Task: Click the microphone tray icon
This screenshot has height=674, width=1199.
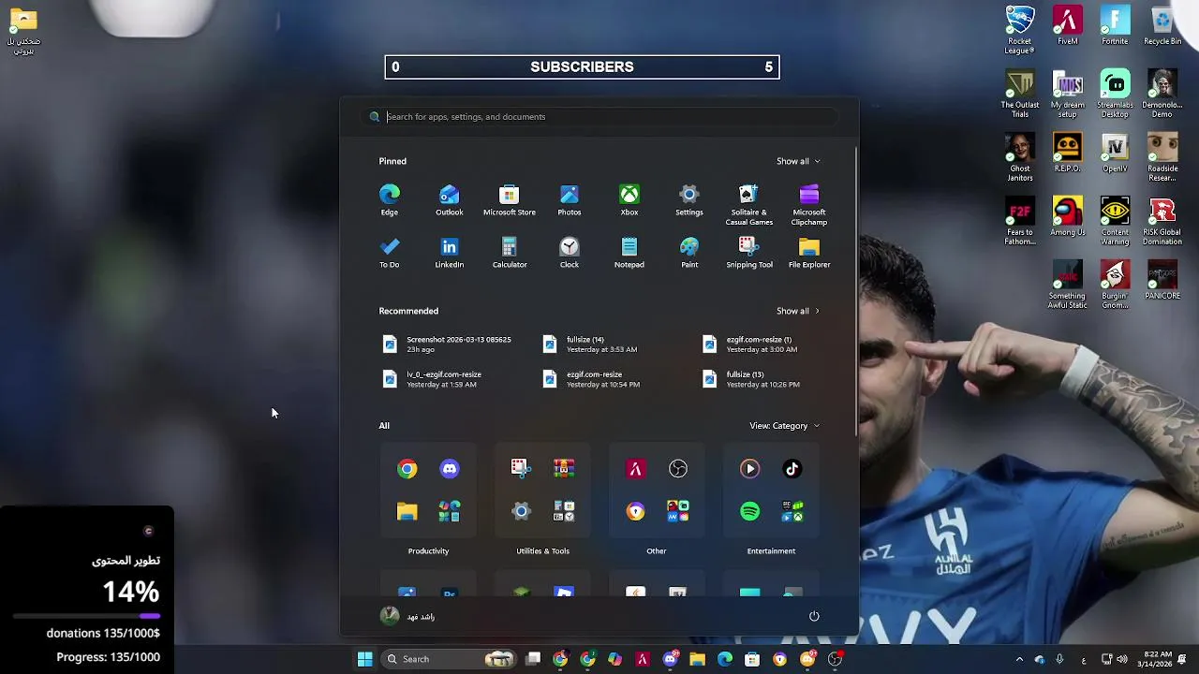Action: coord(1059,659)
